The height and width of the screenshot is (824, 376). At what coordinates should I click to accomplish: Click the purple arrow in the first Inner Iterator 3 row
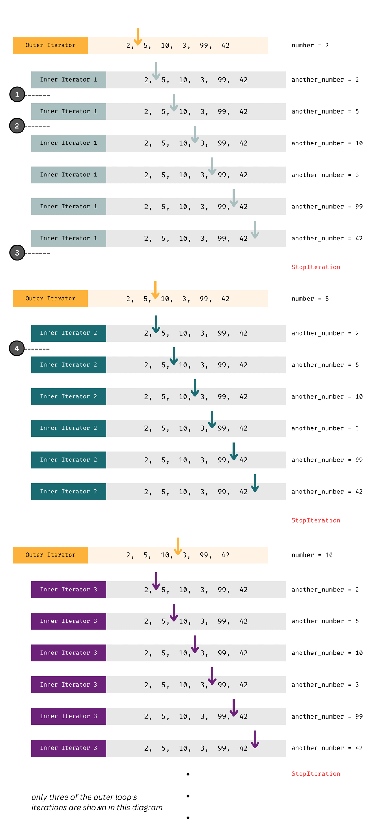point(156,581)
